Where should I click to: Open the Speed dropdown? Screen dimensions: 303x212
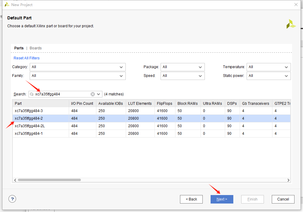click(x=182, y=76)
